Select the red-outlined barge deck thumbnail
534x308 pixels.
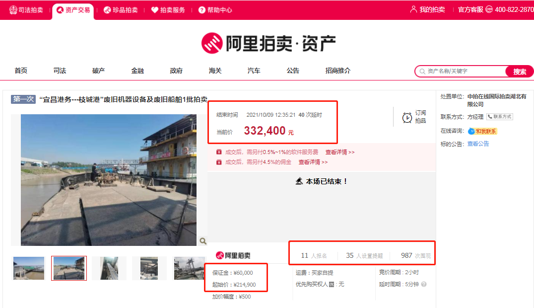pyautogui.click(x=69, y=268)
